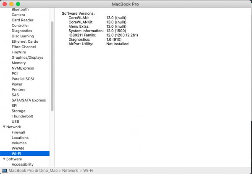This screenshot has width=252, height=174.
Task: Click the MacBook laptop icon in path bar
Action: coord(5,171)
